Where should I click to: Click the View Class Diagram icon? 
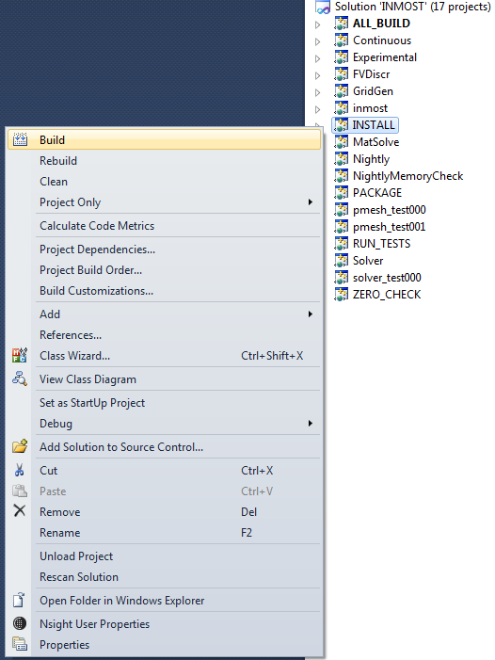tap(20, 378)
